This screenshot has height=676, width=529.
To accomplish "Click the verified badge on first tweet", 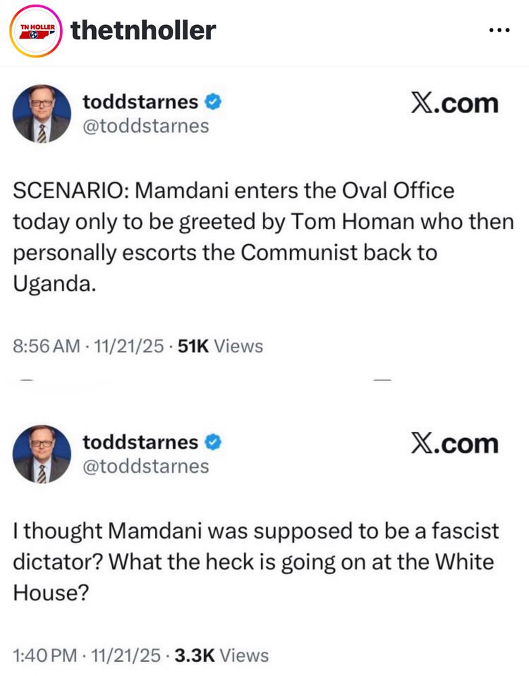I will click(212, 102).
